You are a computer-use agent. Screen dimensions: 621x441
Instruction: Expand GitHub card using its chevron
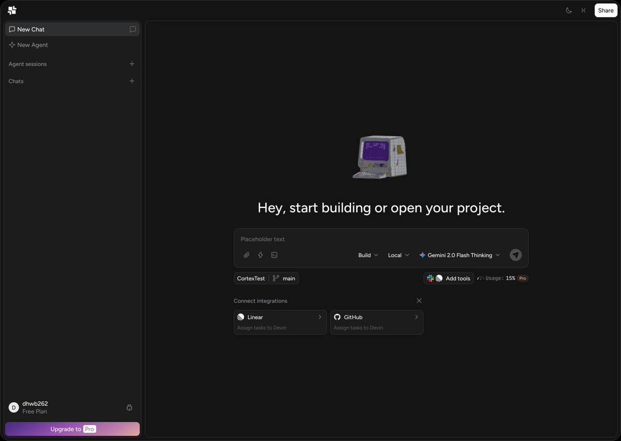pos(417,317)
